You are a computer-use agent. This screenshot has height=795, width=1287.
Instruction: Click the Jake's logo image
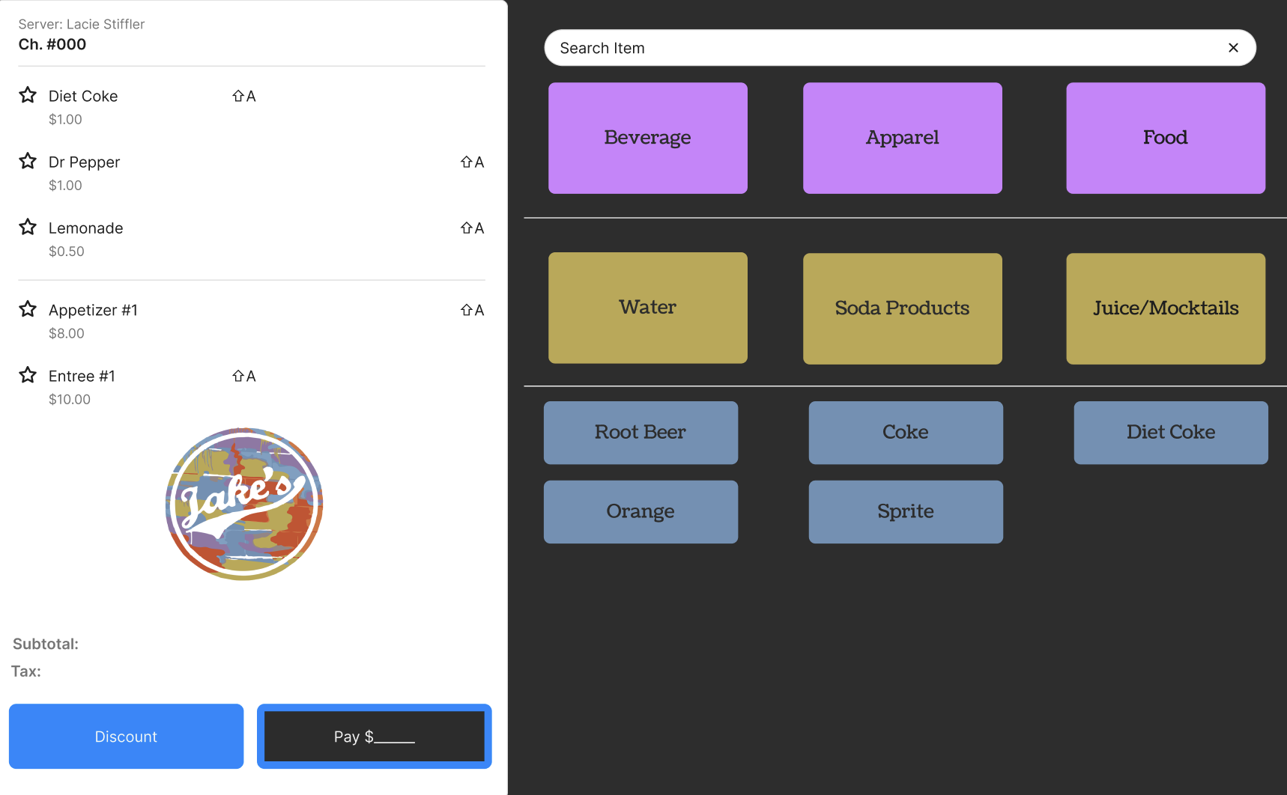coord(244,504)
